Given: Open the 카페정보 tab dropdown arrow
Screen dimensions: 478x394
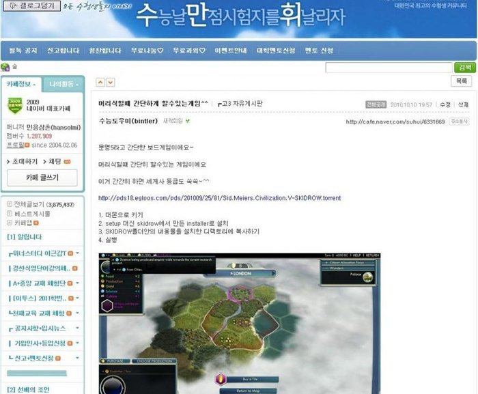Looking at the screenshot, I should [34, 85].
